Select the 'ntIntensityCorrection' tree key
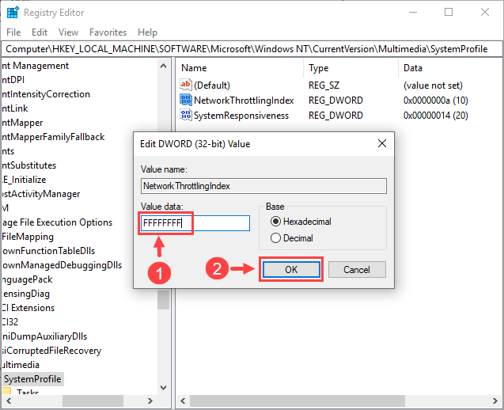This screenshot has height=410, width=504. pyautogui.click(x=45, y=94)
